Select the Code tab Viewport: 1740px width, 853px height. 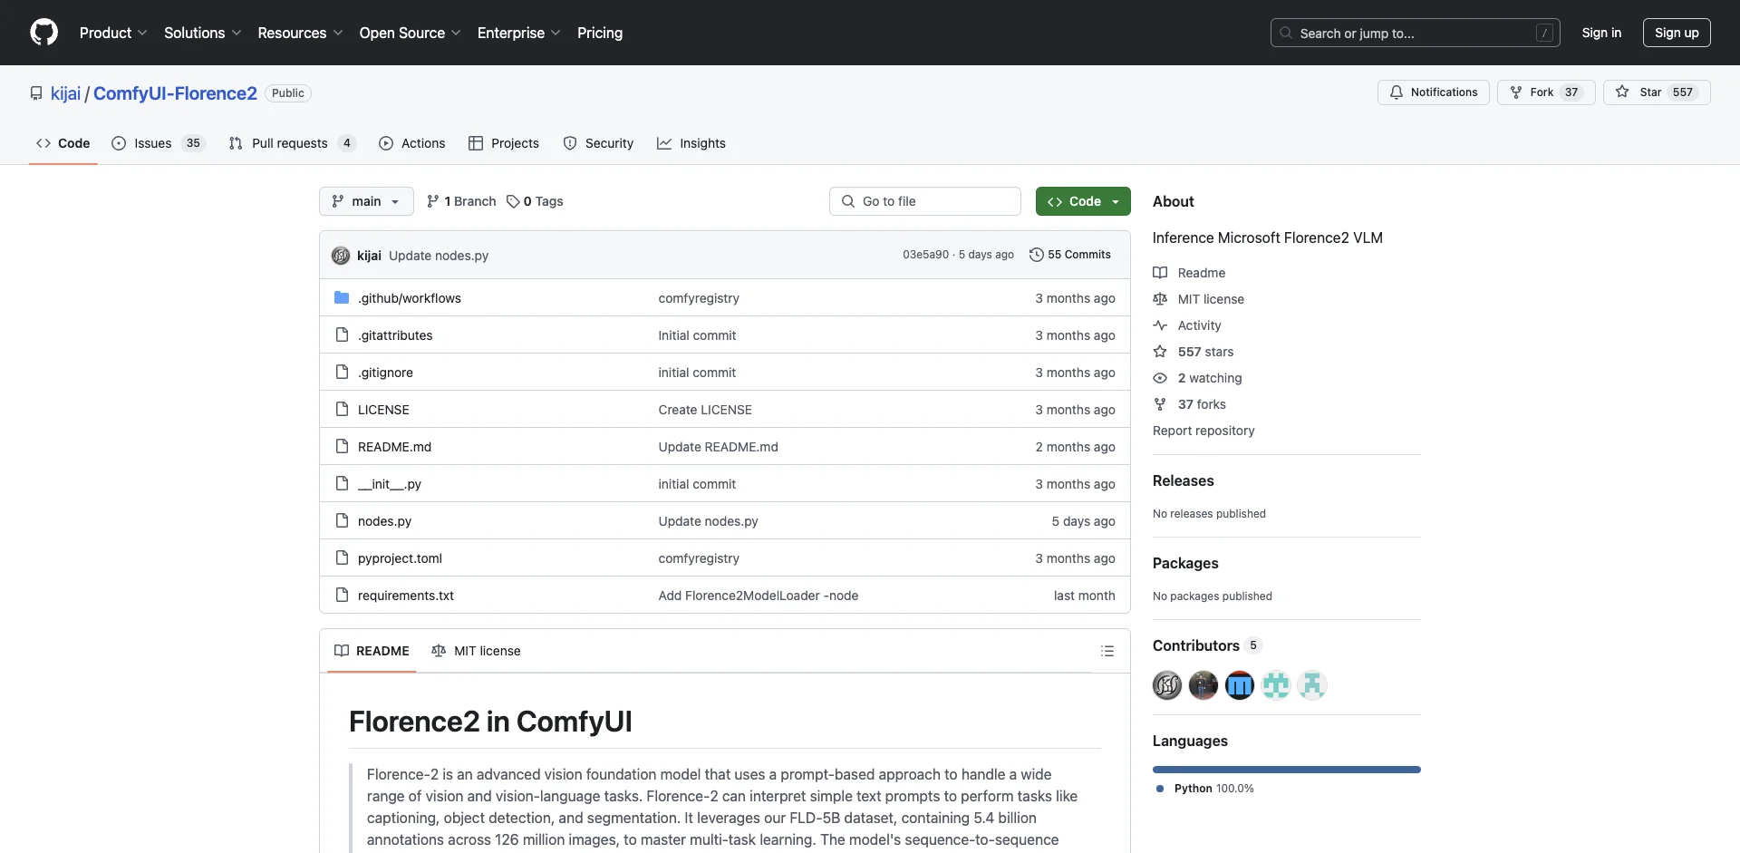pyautogui.click(x=63, y=143)
